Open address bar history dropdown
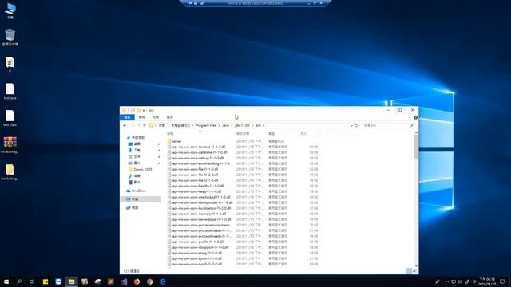The height and width of the screenshot is (287, 511). (351, 125)
